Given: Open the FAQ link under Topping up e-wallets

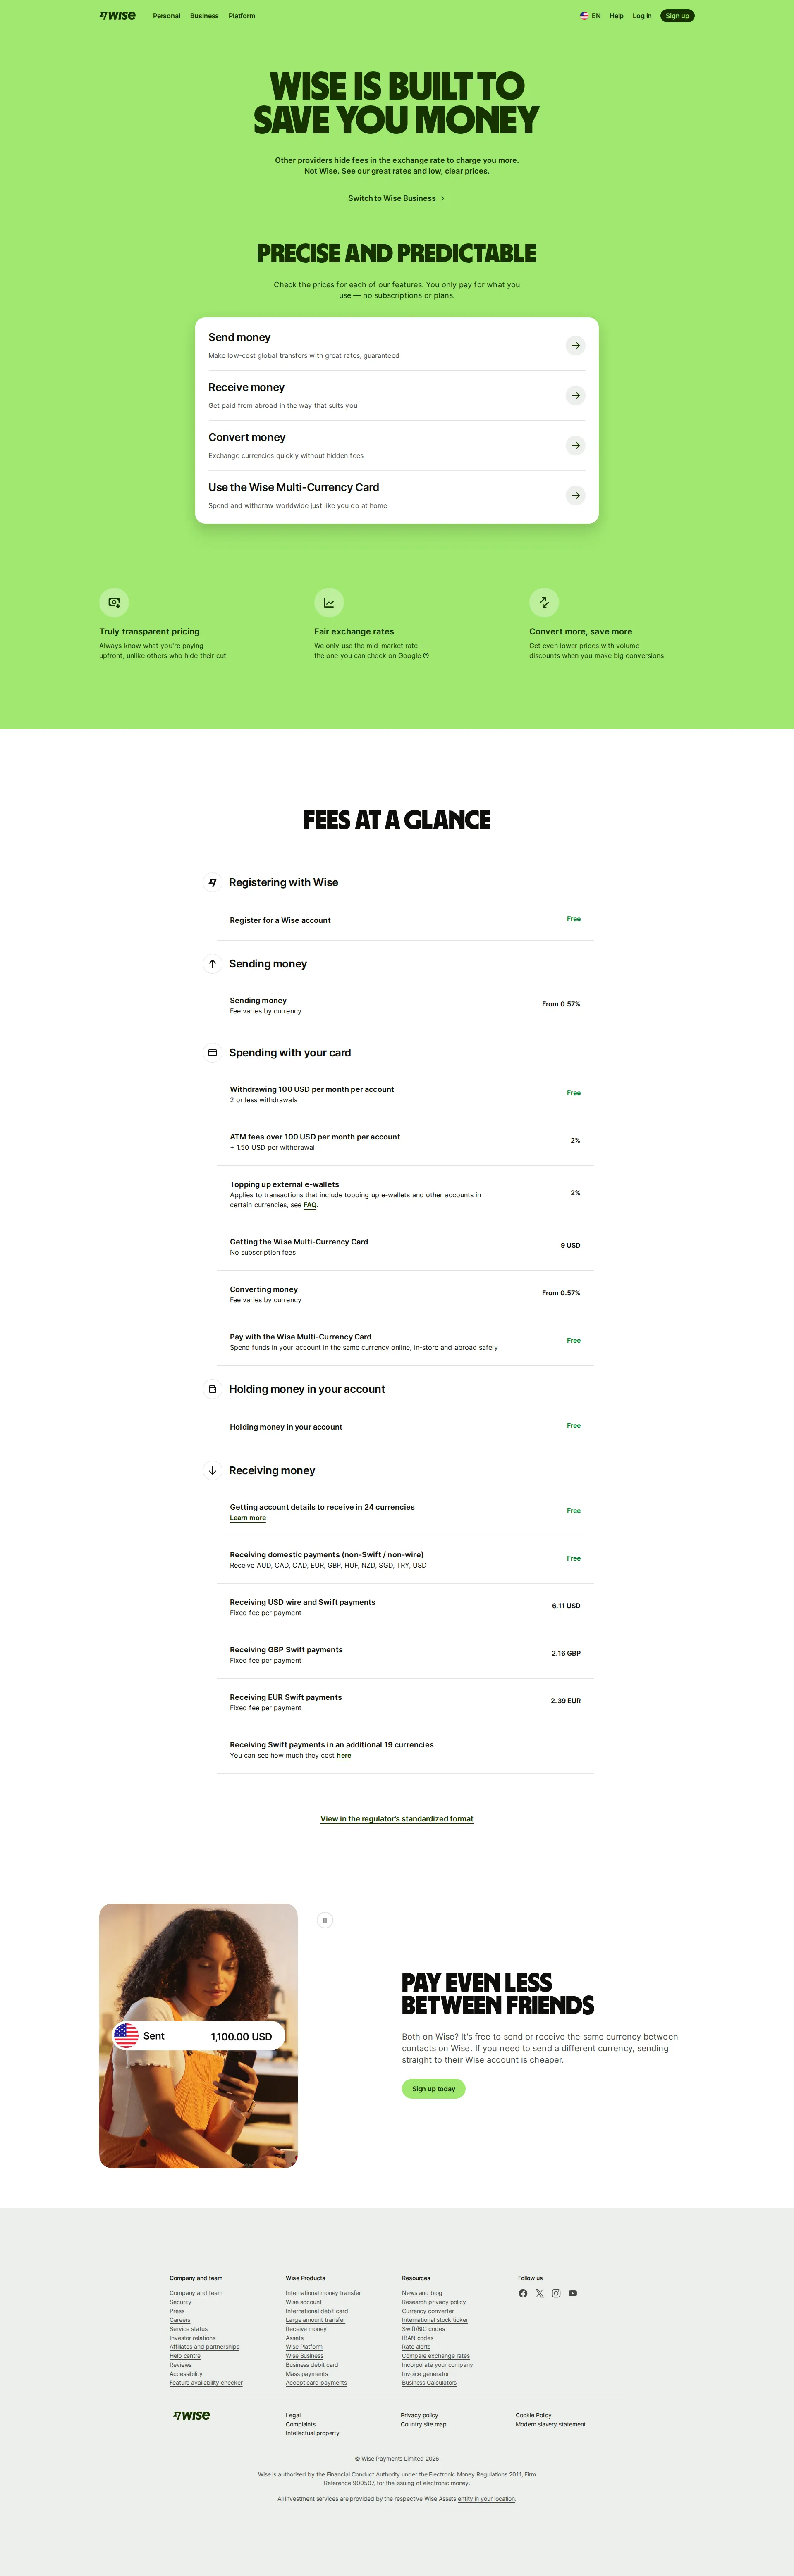Looking at the screenshot, I should (x=310, y=1205).
